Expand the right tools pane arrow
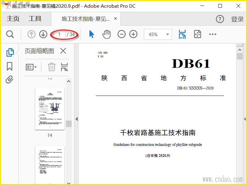Screen dimensions: 247x185 tap(245, 119)
